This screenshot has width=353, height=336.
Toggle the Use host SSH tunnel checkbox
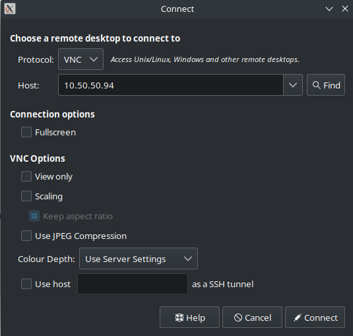pos(26,284)
